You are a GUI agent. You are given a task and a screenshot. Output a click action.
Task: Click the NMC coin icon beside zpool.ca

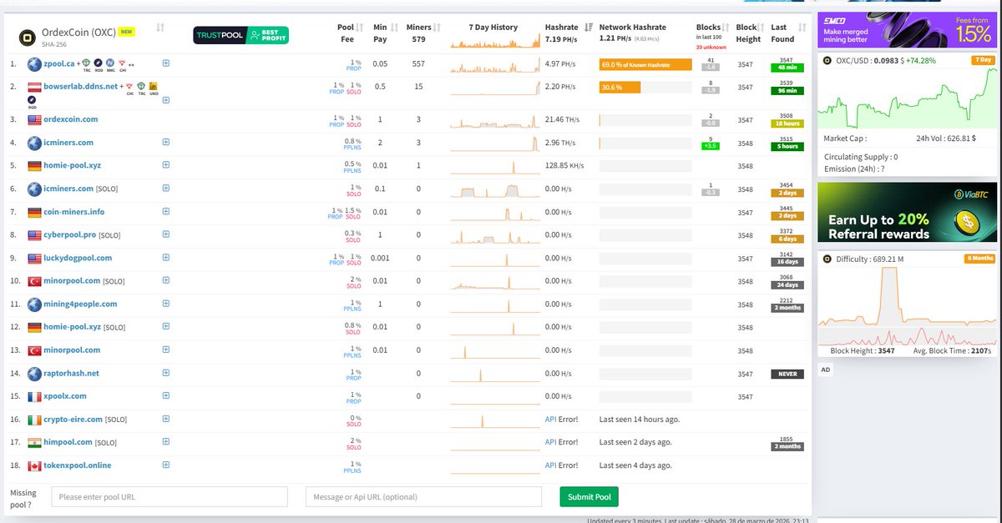[110, 63]
